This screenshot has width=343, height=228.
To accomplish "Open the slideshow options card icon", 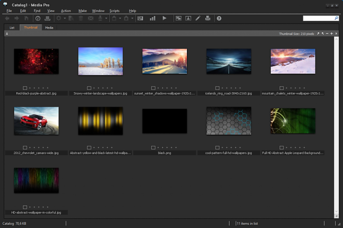I will (x=140, y=18).
